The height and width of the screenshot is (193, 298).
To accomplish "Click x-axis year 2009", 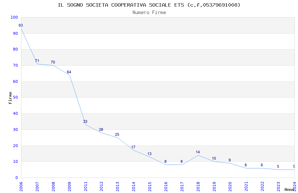I will click(x=69, y=186).
